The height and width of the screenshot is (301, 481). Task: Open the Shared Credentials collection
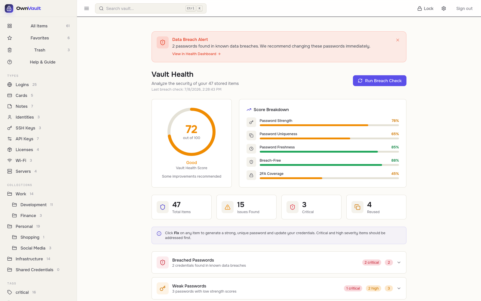click(x=38, y=270)
